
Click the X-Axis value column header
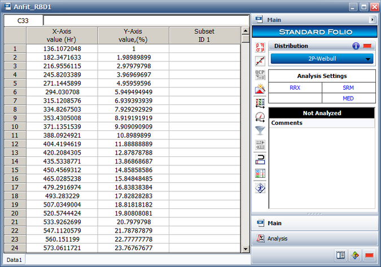(x=62, y=36)
